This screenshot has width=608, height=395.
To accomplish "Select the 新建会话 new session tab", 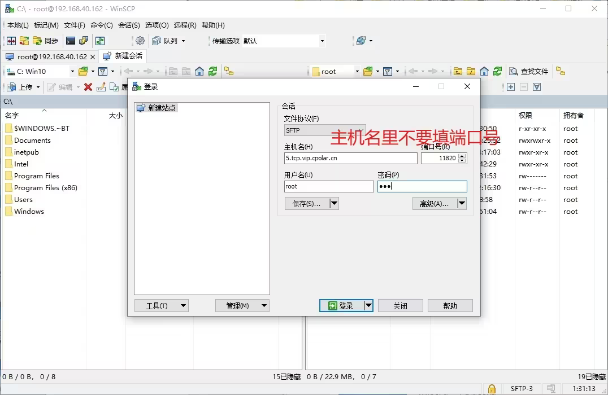I will coord(123,56).
